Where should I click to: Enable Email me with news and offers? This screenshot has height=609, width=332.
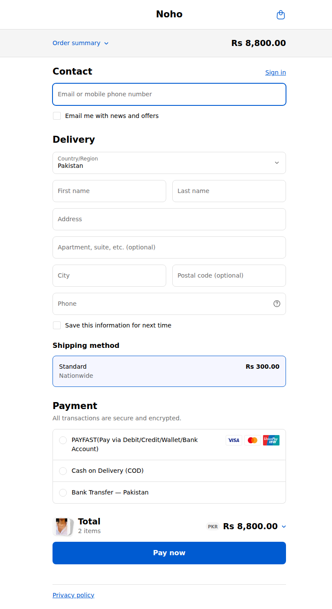(x=57, y=116)
